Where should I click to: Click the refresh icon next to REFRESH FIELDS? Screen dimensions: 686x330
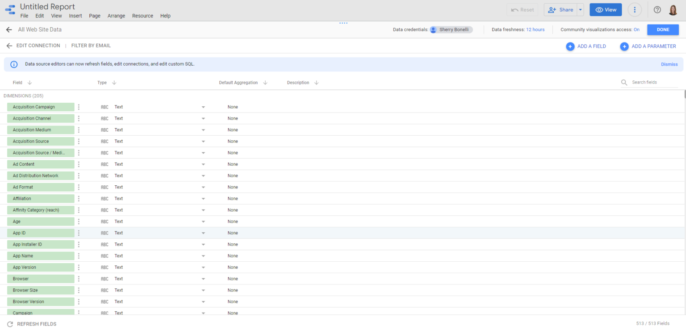[x=10, y=324]
